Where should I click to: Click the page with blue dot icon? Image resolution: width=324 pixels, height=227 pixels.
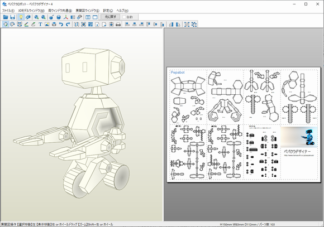111,25
